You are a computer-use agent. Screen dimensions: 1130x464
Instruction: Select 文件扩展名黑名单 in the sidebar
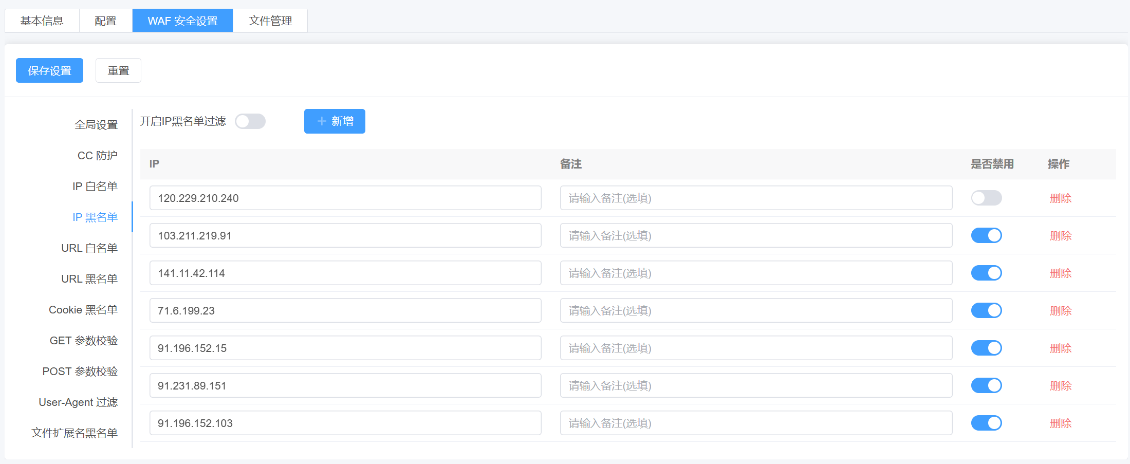click(x=75, y=433)
